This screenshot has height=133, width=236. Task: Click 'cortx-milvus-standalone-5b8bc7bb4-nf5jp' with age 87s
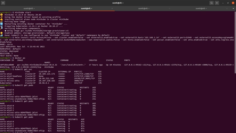tap(22, 131)
